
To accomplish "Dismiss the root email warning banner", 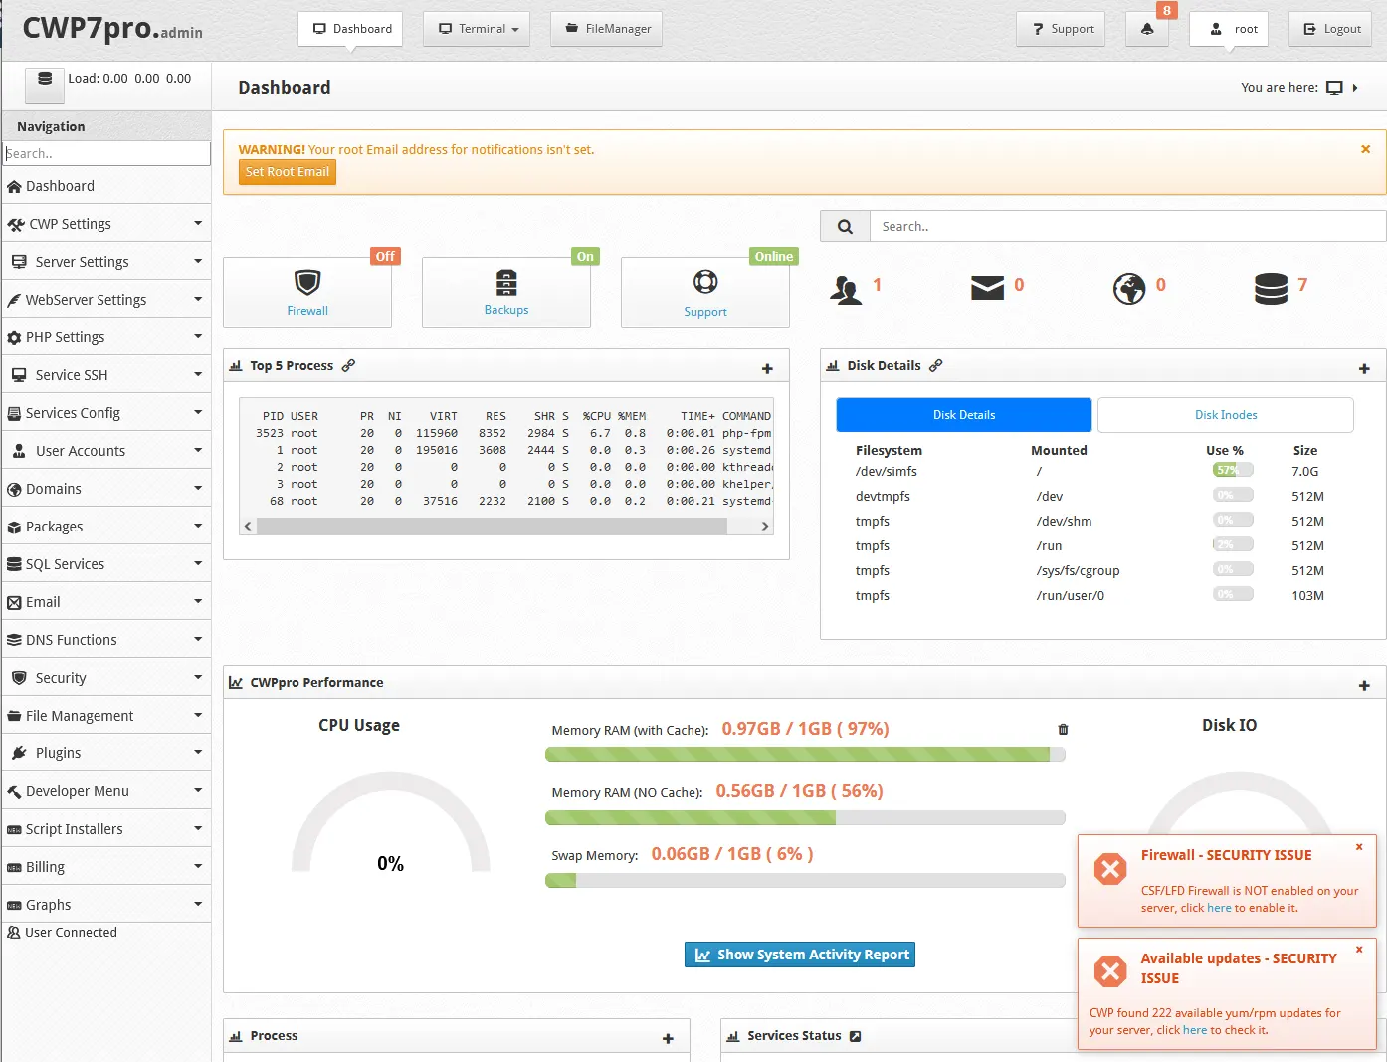I will (x=1365, y=149).
